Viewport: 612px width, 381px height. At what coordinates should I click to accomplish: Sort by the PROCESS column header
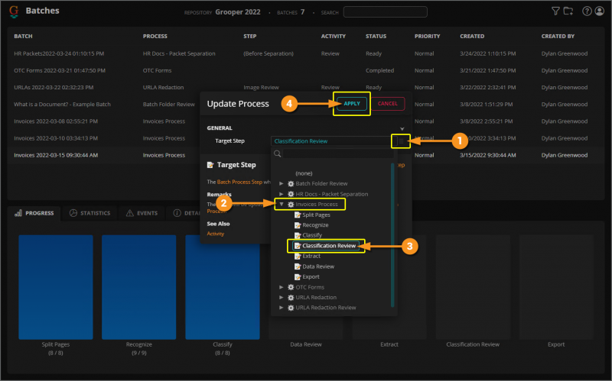click(155, 36)
